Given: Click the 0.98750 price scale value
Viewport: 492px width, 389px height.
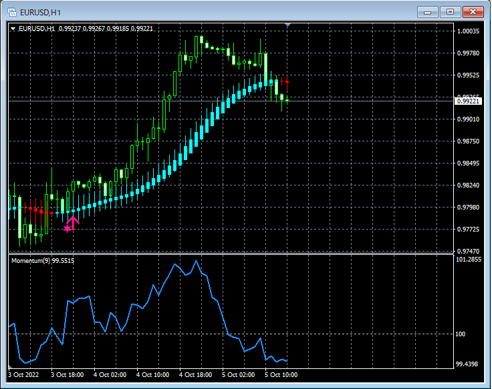Looking at the screenshot, I should [x=468, y=141].
